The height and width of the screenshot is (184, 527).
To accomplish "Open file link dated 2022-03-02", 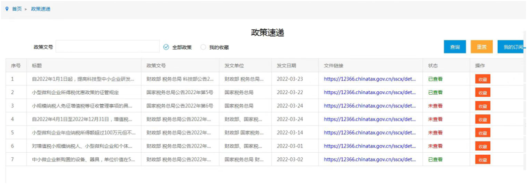I will pos(370,159).
